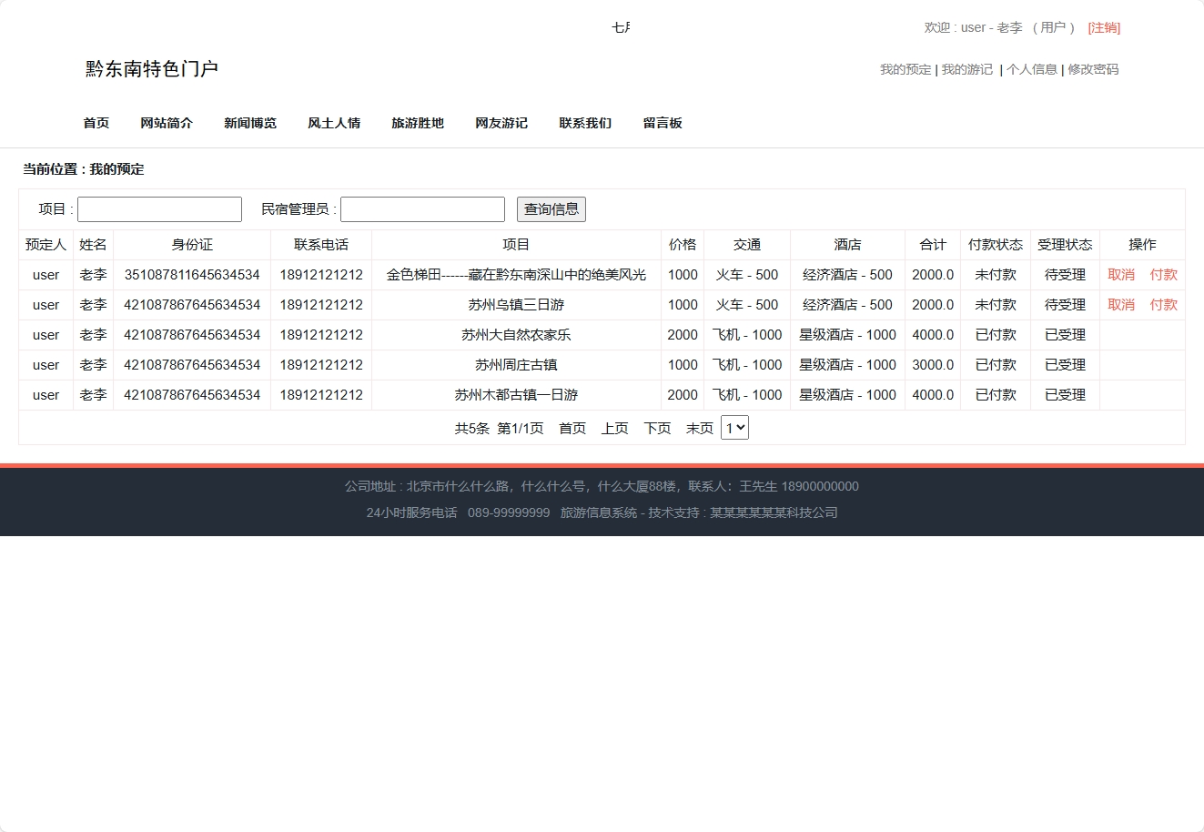Viewport: 1204px width, 832px height.
Task: Cancel the 金色梯田 booking via 取消
Action: pyautogui.click(x=1120, y=274)
